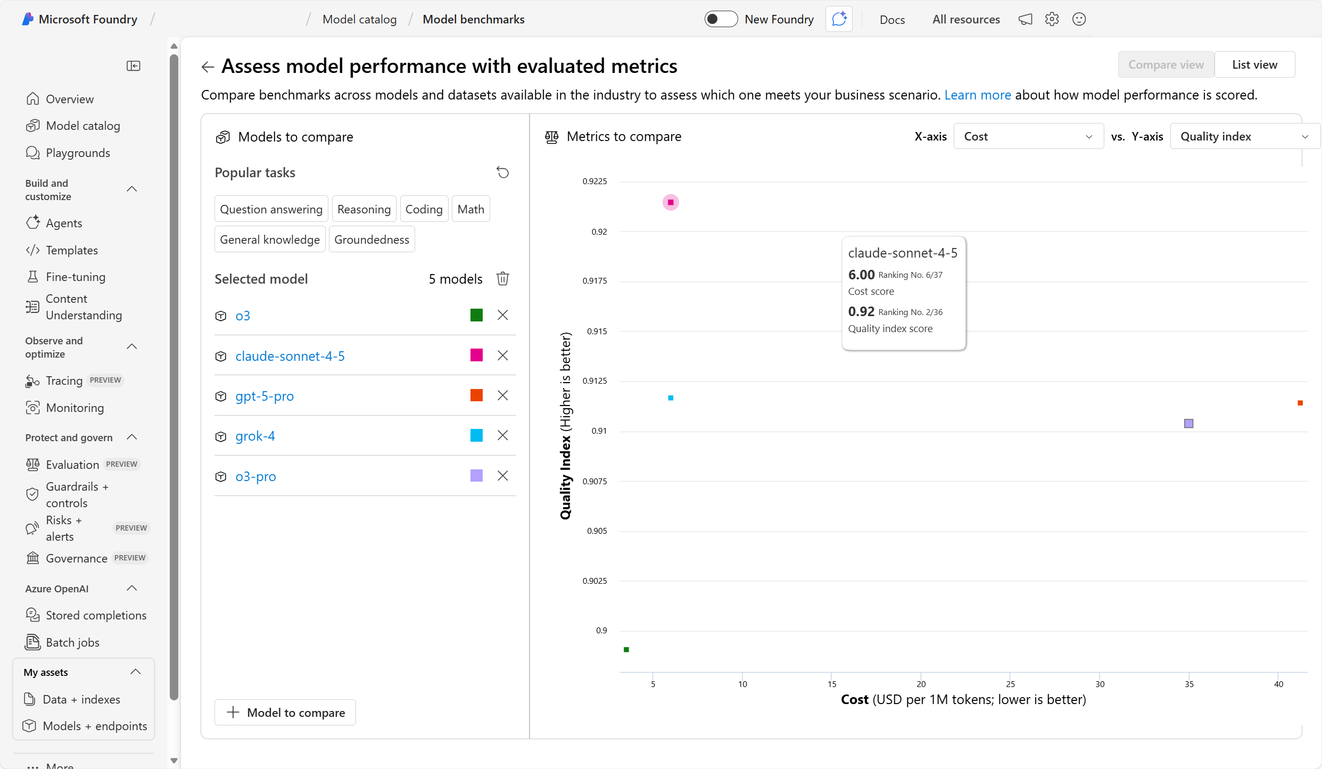Screen dimensions: 1322x769
Task: Toggle the New Foundry switch
Action: pyautogui.click(x=721, y=20)
